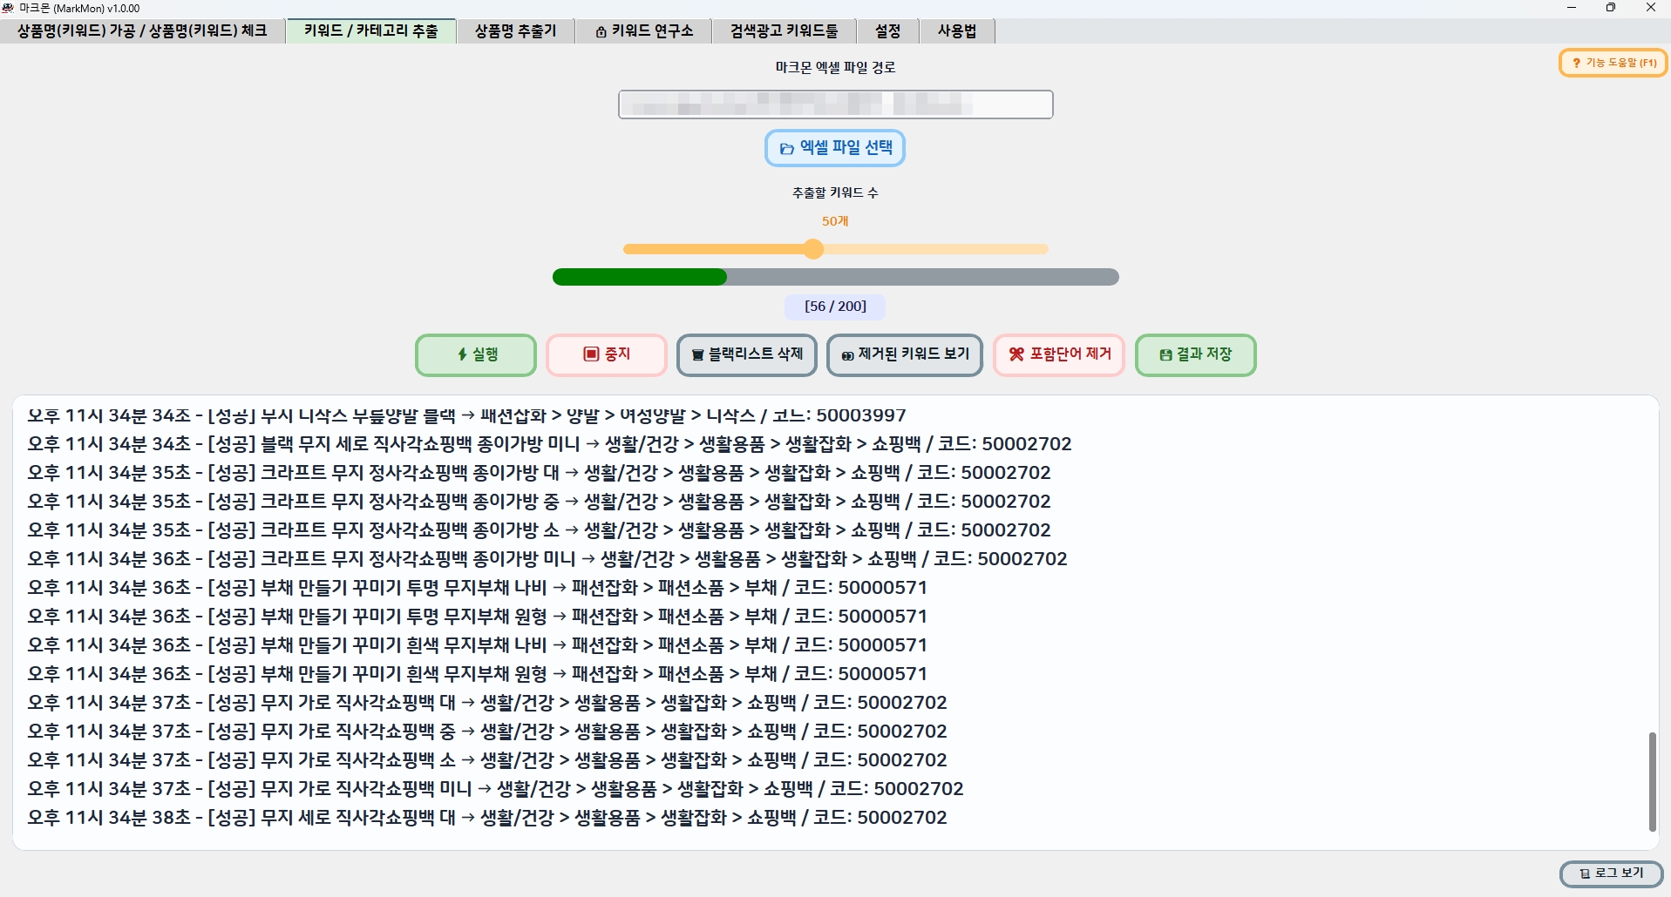Click the lightning icon on the 실행 button
Image resolution: width=1671 pixels, height=897 pixels.
[x=462, y=354]
